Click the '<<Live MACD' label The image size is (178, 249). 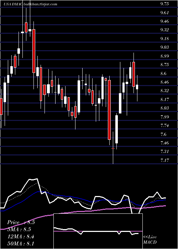(x=150, y=240)
